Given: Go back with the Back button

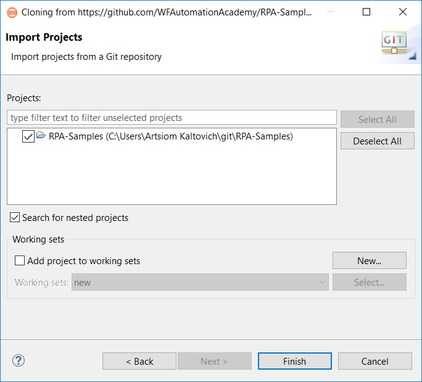Looking at the screenshot, I should (x=139, y=361).
